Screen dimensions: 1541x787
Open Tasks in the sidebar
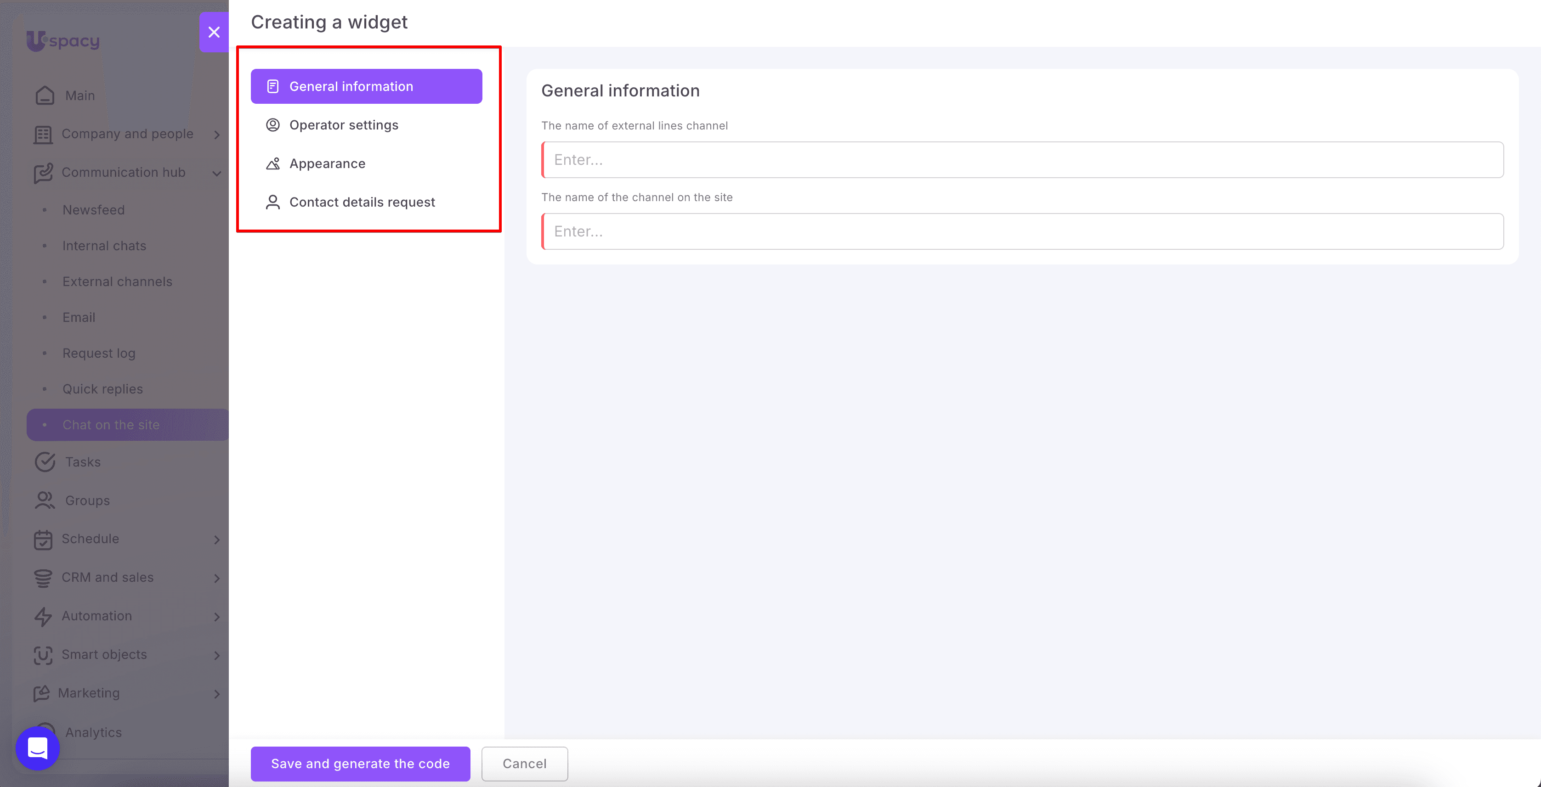coord(83,462)
